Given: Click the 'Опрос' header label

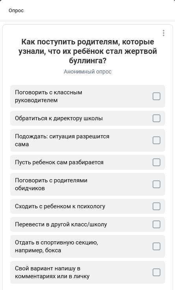Looking at the screenshot, I should [x=16, y=11].
